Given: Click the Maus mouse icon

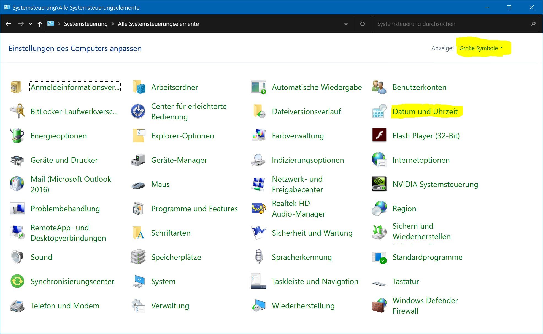Looking at the screenshot, I should [x=138, y=185].
